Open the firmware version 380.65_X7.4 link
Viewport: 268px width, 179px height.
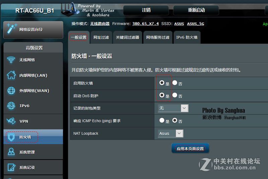[145, 23]
